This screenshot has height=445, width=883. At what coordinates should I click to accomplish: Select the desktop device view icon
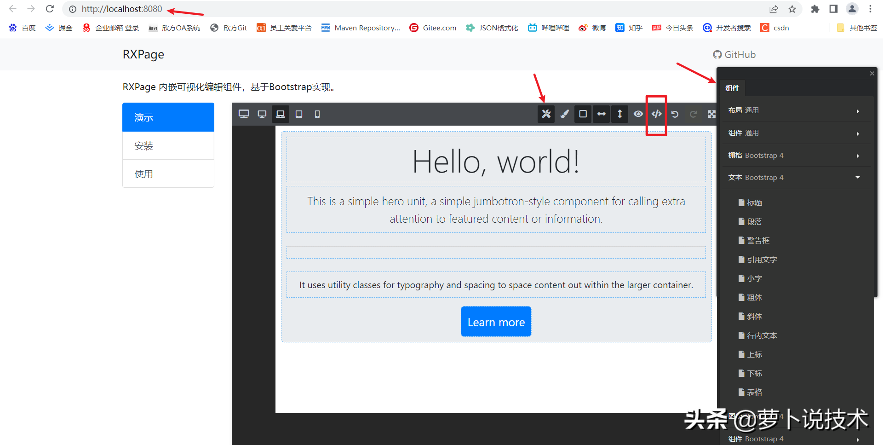[244, 114]
